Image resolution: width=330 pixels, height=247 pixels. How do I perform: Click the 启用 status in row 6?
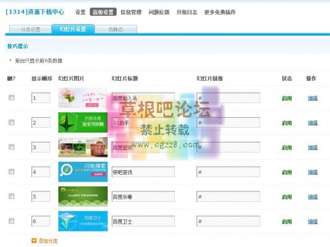tap(287, 221)
